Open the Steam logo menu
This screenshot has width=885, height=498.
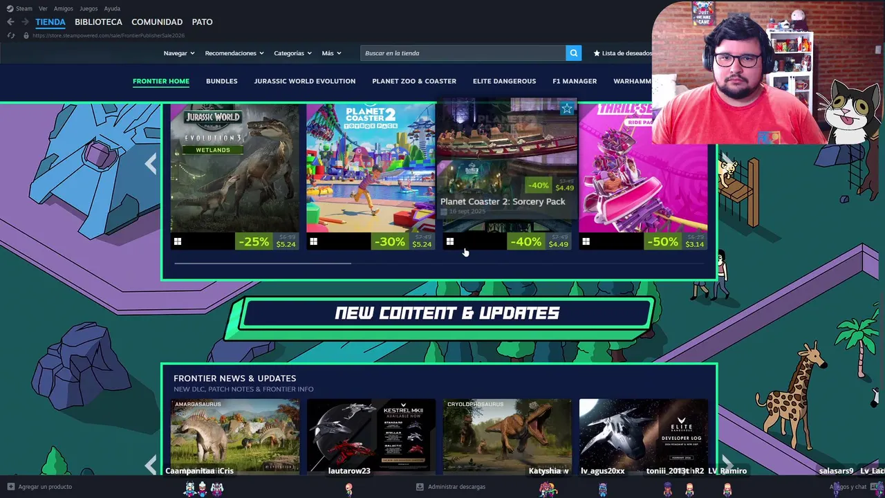click(x=19, y=8)
